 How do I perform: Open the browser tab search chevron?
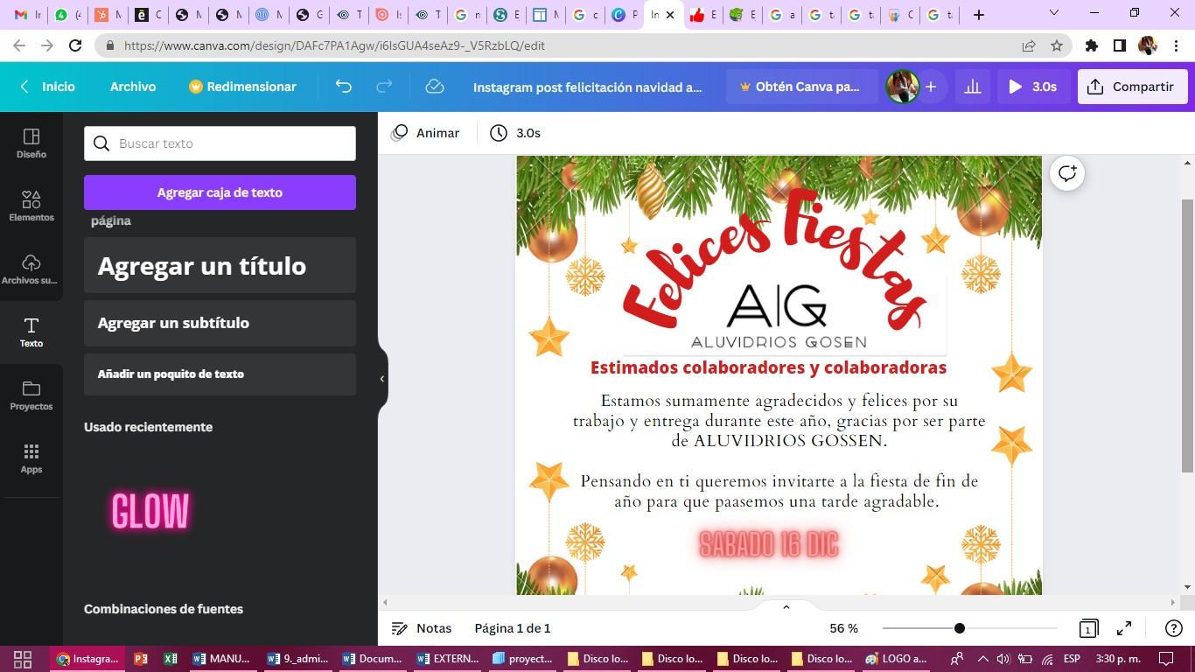(1054, 13)
